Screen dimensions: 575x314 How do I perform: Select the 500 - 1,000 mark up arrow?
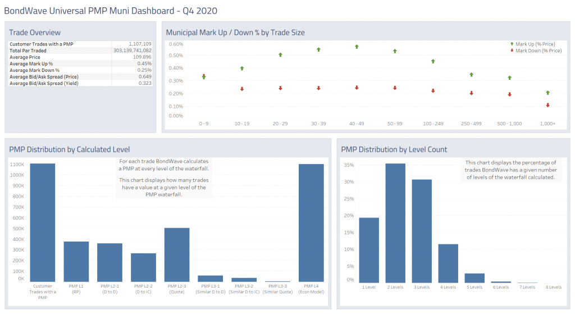510,78
